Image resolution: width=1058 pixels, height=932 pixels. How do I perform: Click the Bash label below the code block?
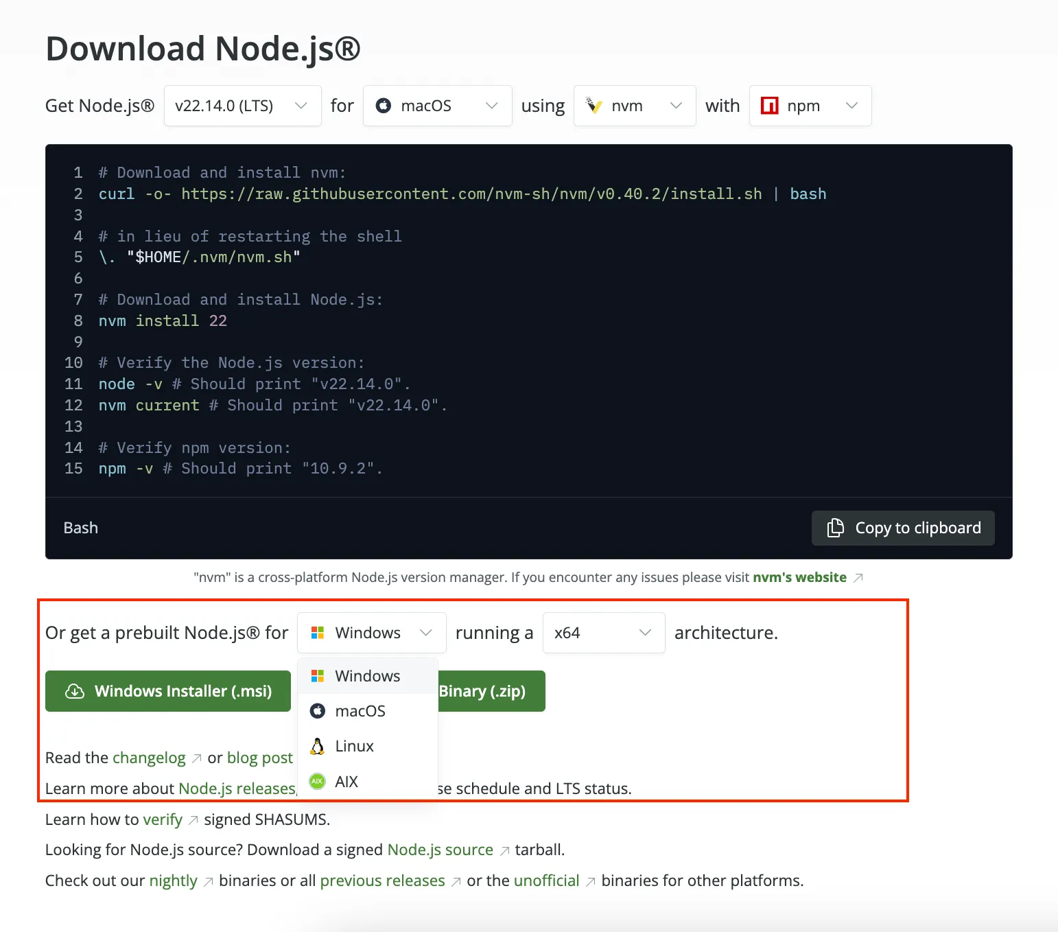(80, 528)
